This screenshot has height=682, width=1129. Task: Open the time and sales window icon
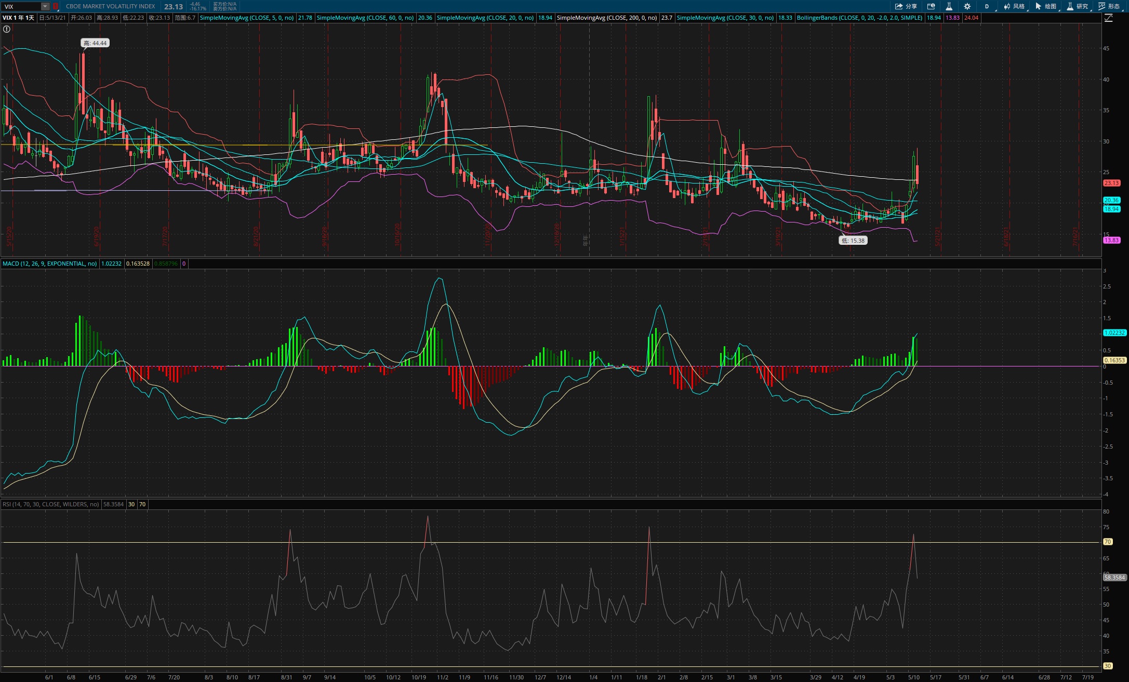pyautogui.click(x=931, y=6)
